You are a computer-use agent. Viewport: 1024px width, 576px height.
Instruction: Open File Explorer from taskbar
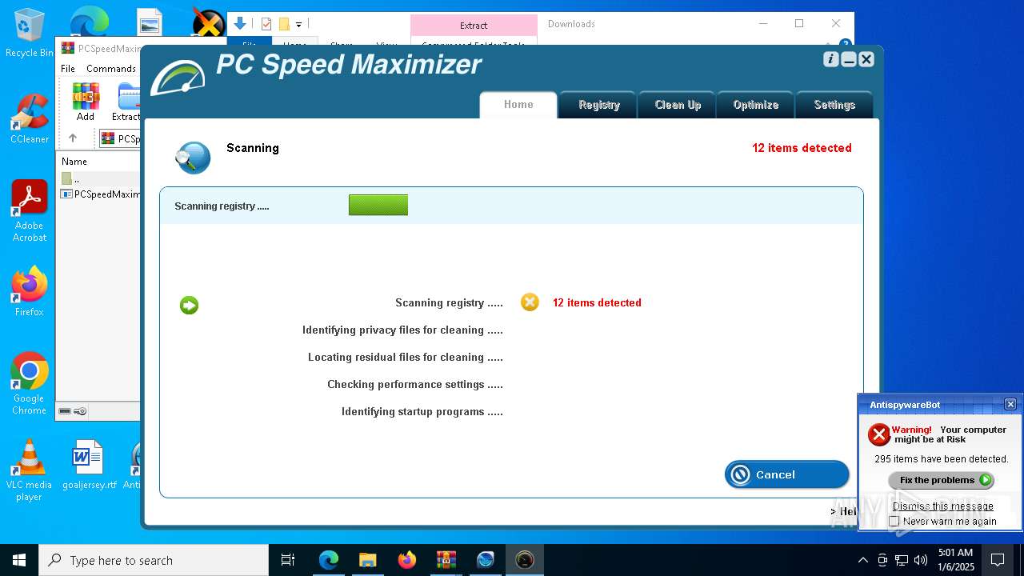coord(368,560)
